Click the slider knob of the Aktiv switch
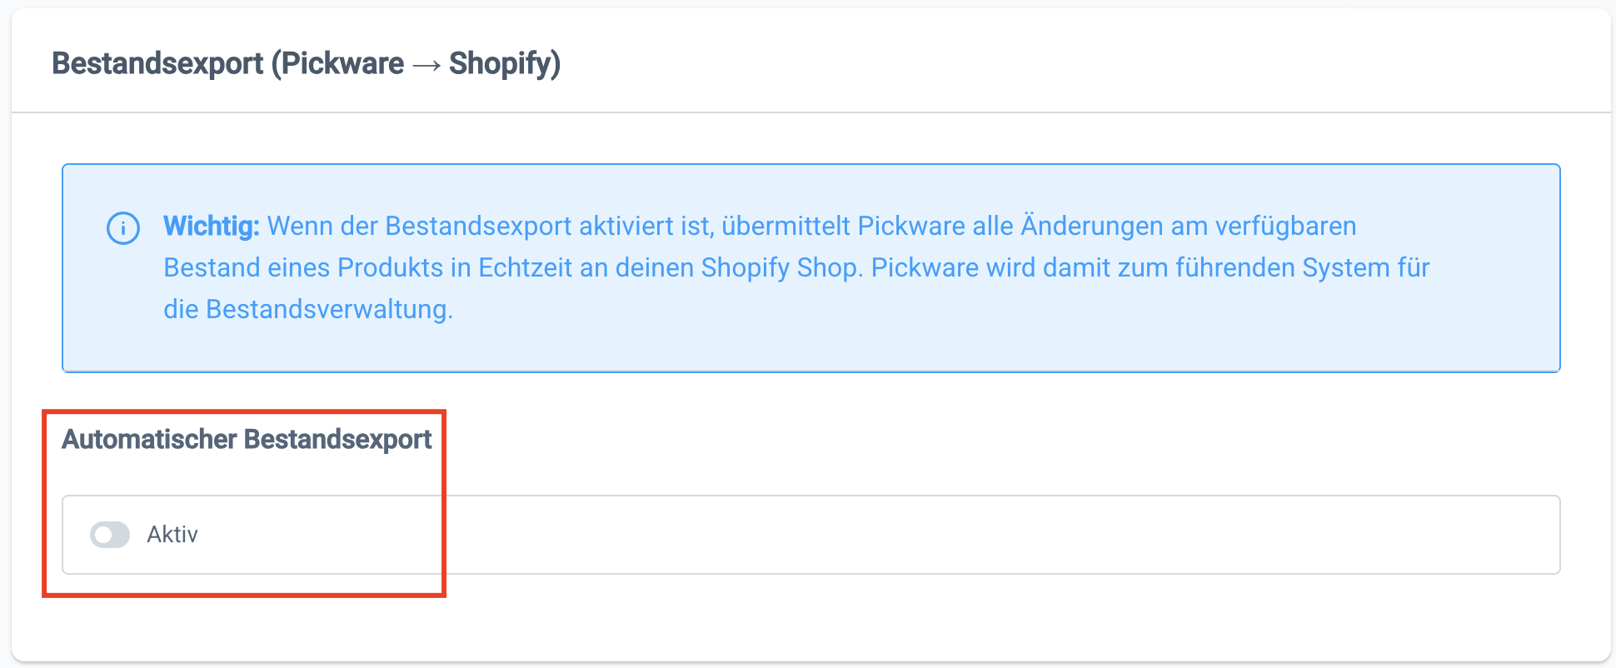This screenshot has height=668, width=1616. coord(103,534)
